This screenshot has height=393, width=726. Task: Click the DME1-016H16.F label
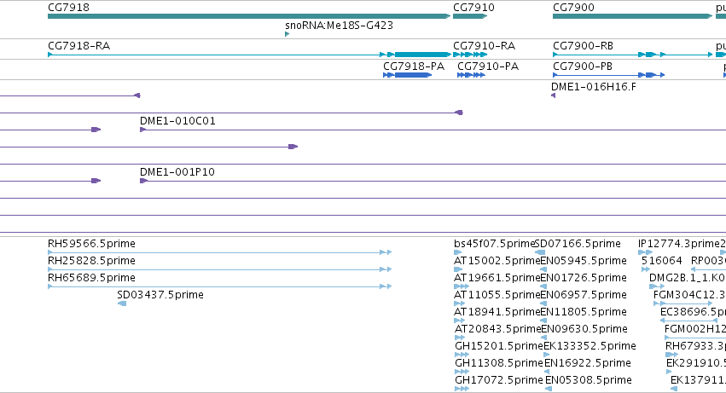(x=594, y=87)
